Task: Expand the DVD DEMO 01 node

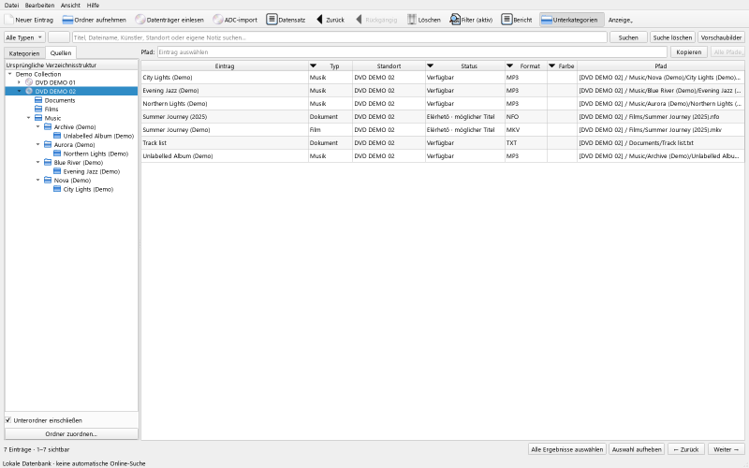Action: [19, 82]
